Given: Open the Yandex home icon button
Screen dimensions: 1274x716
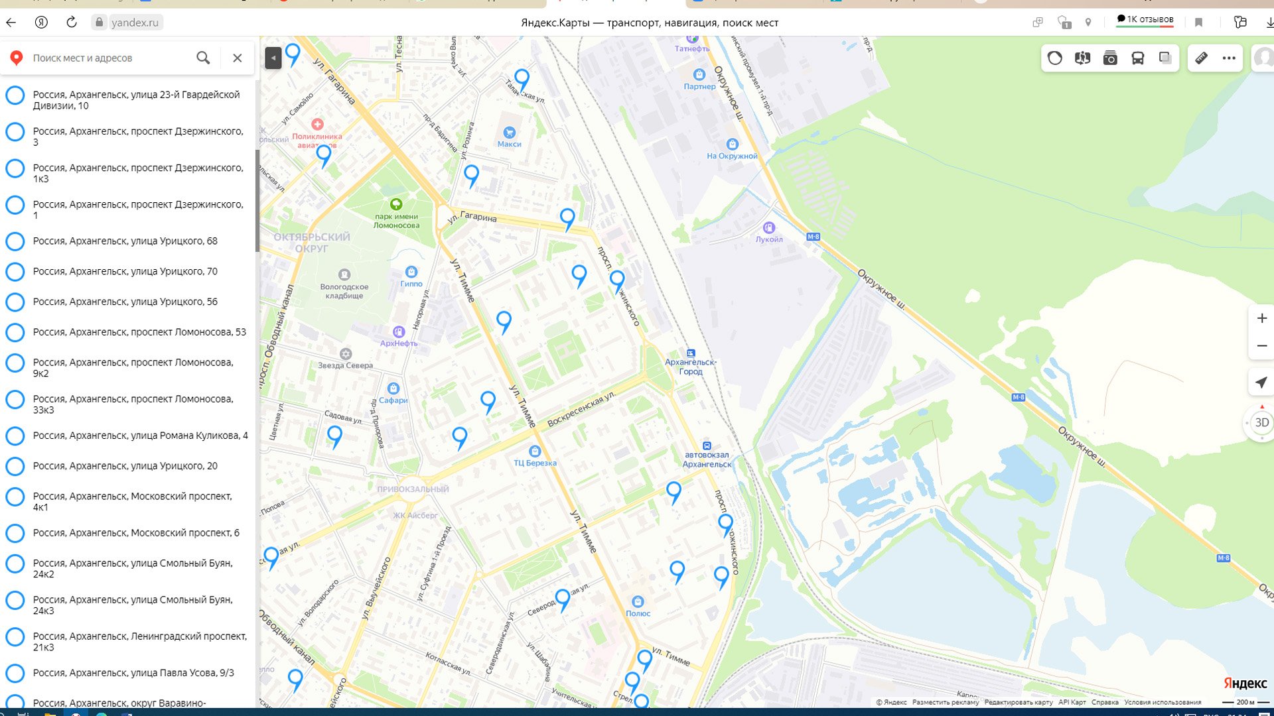Looking at the screenshot, I should point(41,23).
